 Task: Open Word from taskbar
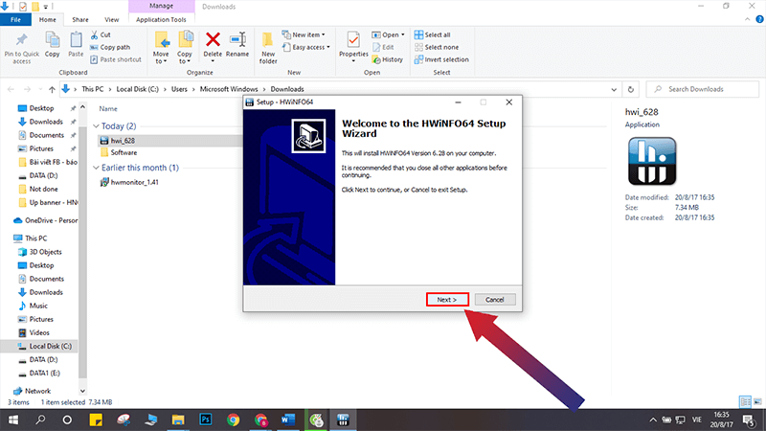coord(288,420)
